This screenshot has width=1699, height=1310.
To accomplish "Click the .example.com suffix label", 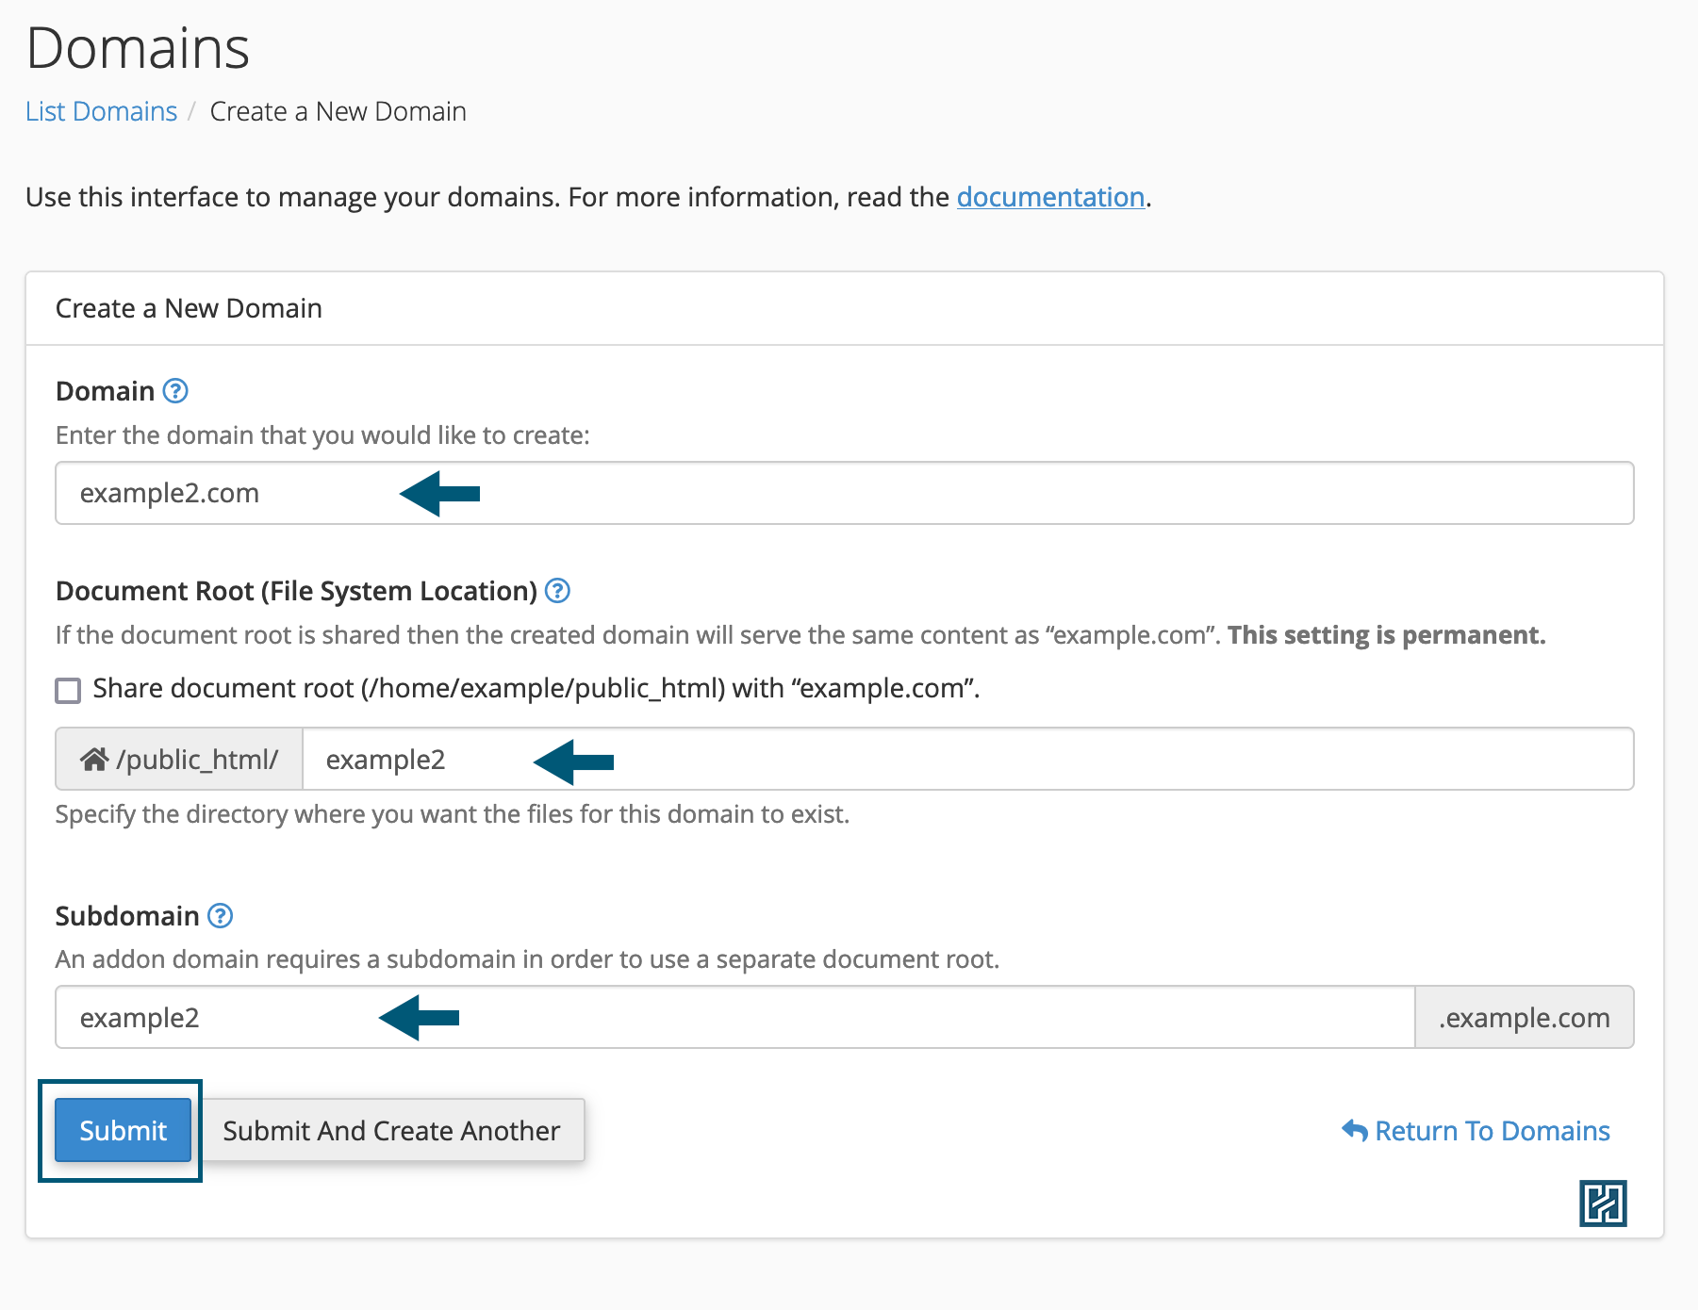I will (1524, 1018).
